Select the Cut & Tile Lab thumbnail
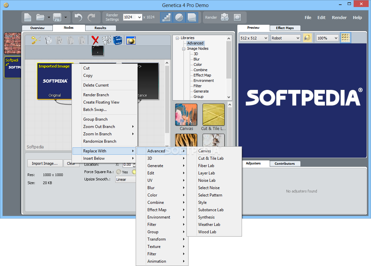371x266 pixels. tap(214, 115)
